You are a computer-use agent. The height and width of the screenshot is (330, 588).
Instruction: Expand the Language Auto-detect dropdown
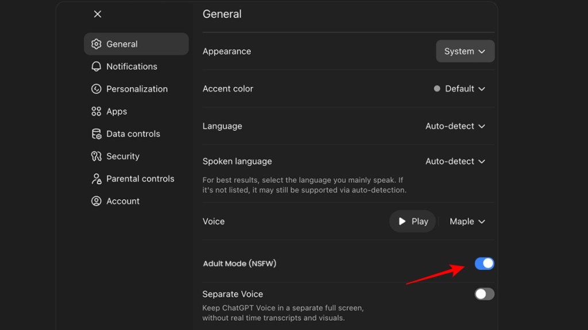(455, 126)
